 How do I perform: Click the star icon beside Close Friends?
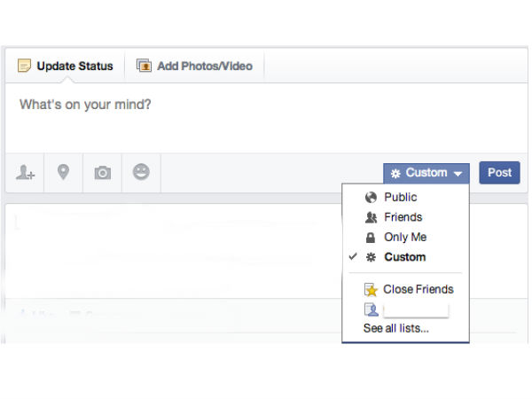371,289
